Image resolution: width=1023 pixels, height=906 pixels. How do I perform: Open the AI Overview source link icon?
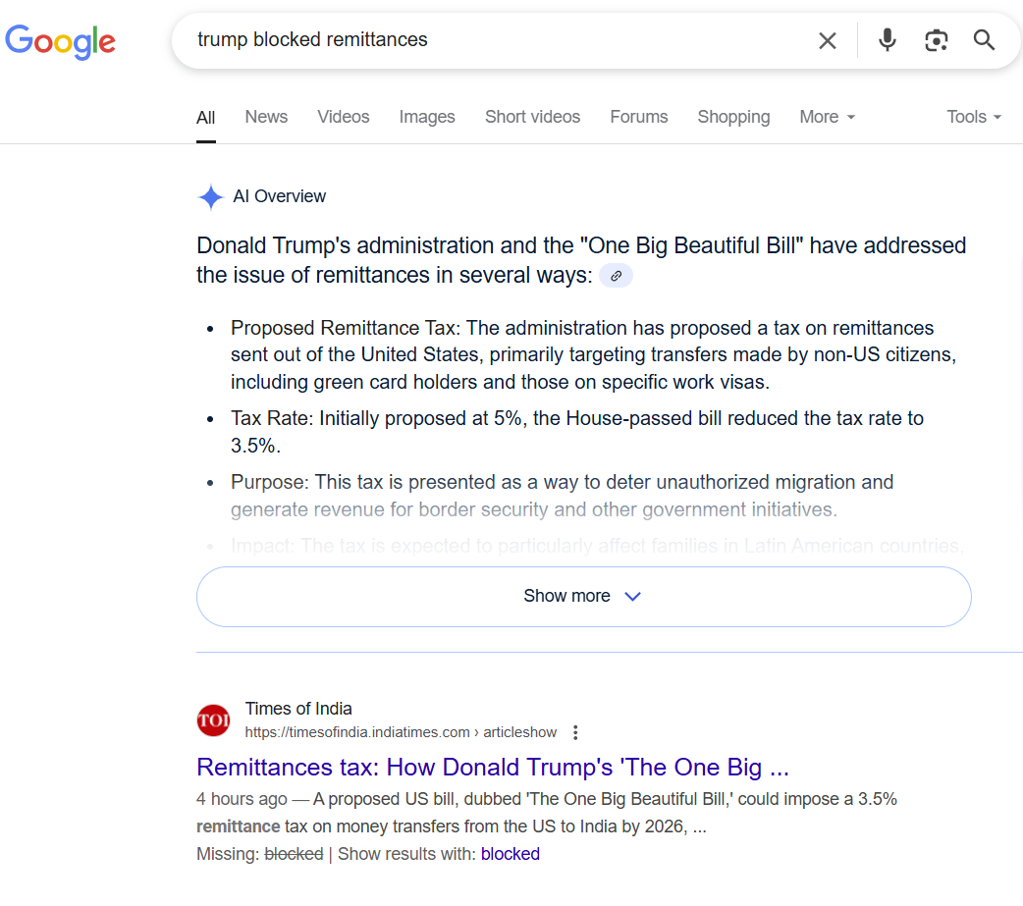(616, 276)
